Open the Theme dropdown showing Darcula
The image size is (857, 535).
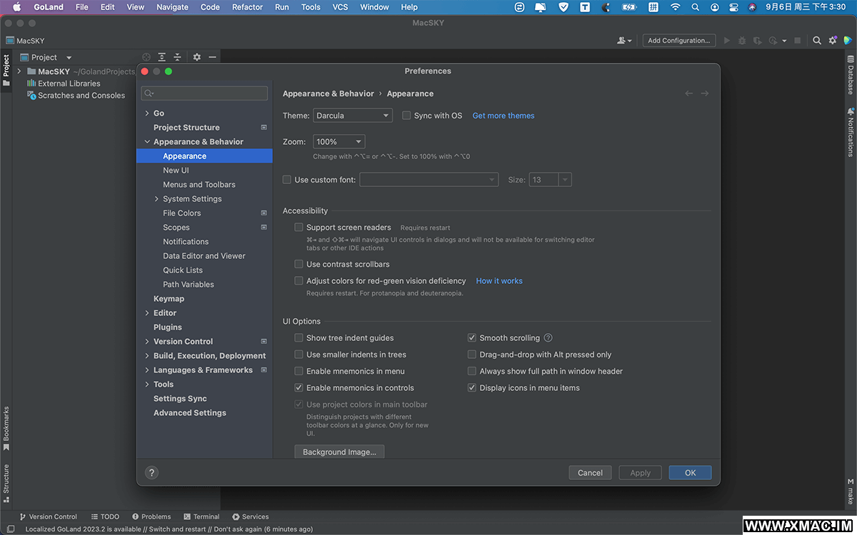(353, 116)
